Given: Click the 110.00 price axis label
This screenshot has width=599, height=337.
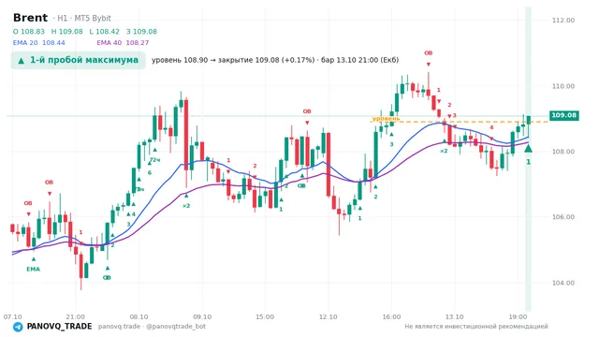Looking at the screenshot, I should (x=563, y=86).
